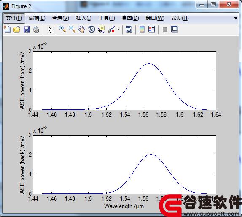Click the front ASE curve peak
The image size is (242, 217).
coord(149,63)
